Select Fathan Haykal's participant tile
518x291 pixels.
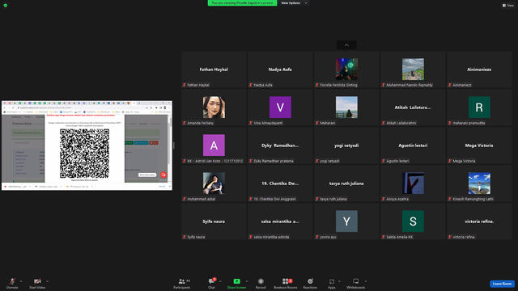pyautogui.click(x=214, y=70)
